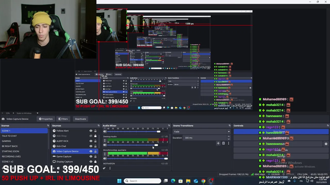Open Properties for Video Capture Device
The width and height of the screenshot is (330, 185).
(x=46, y=119)
